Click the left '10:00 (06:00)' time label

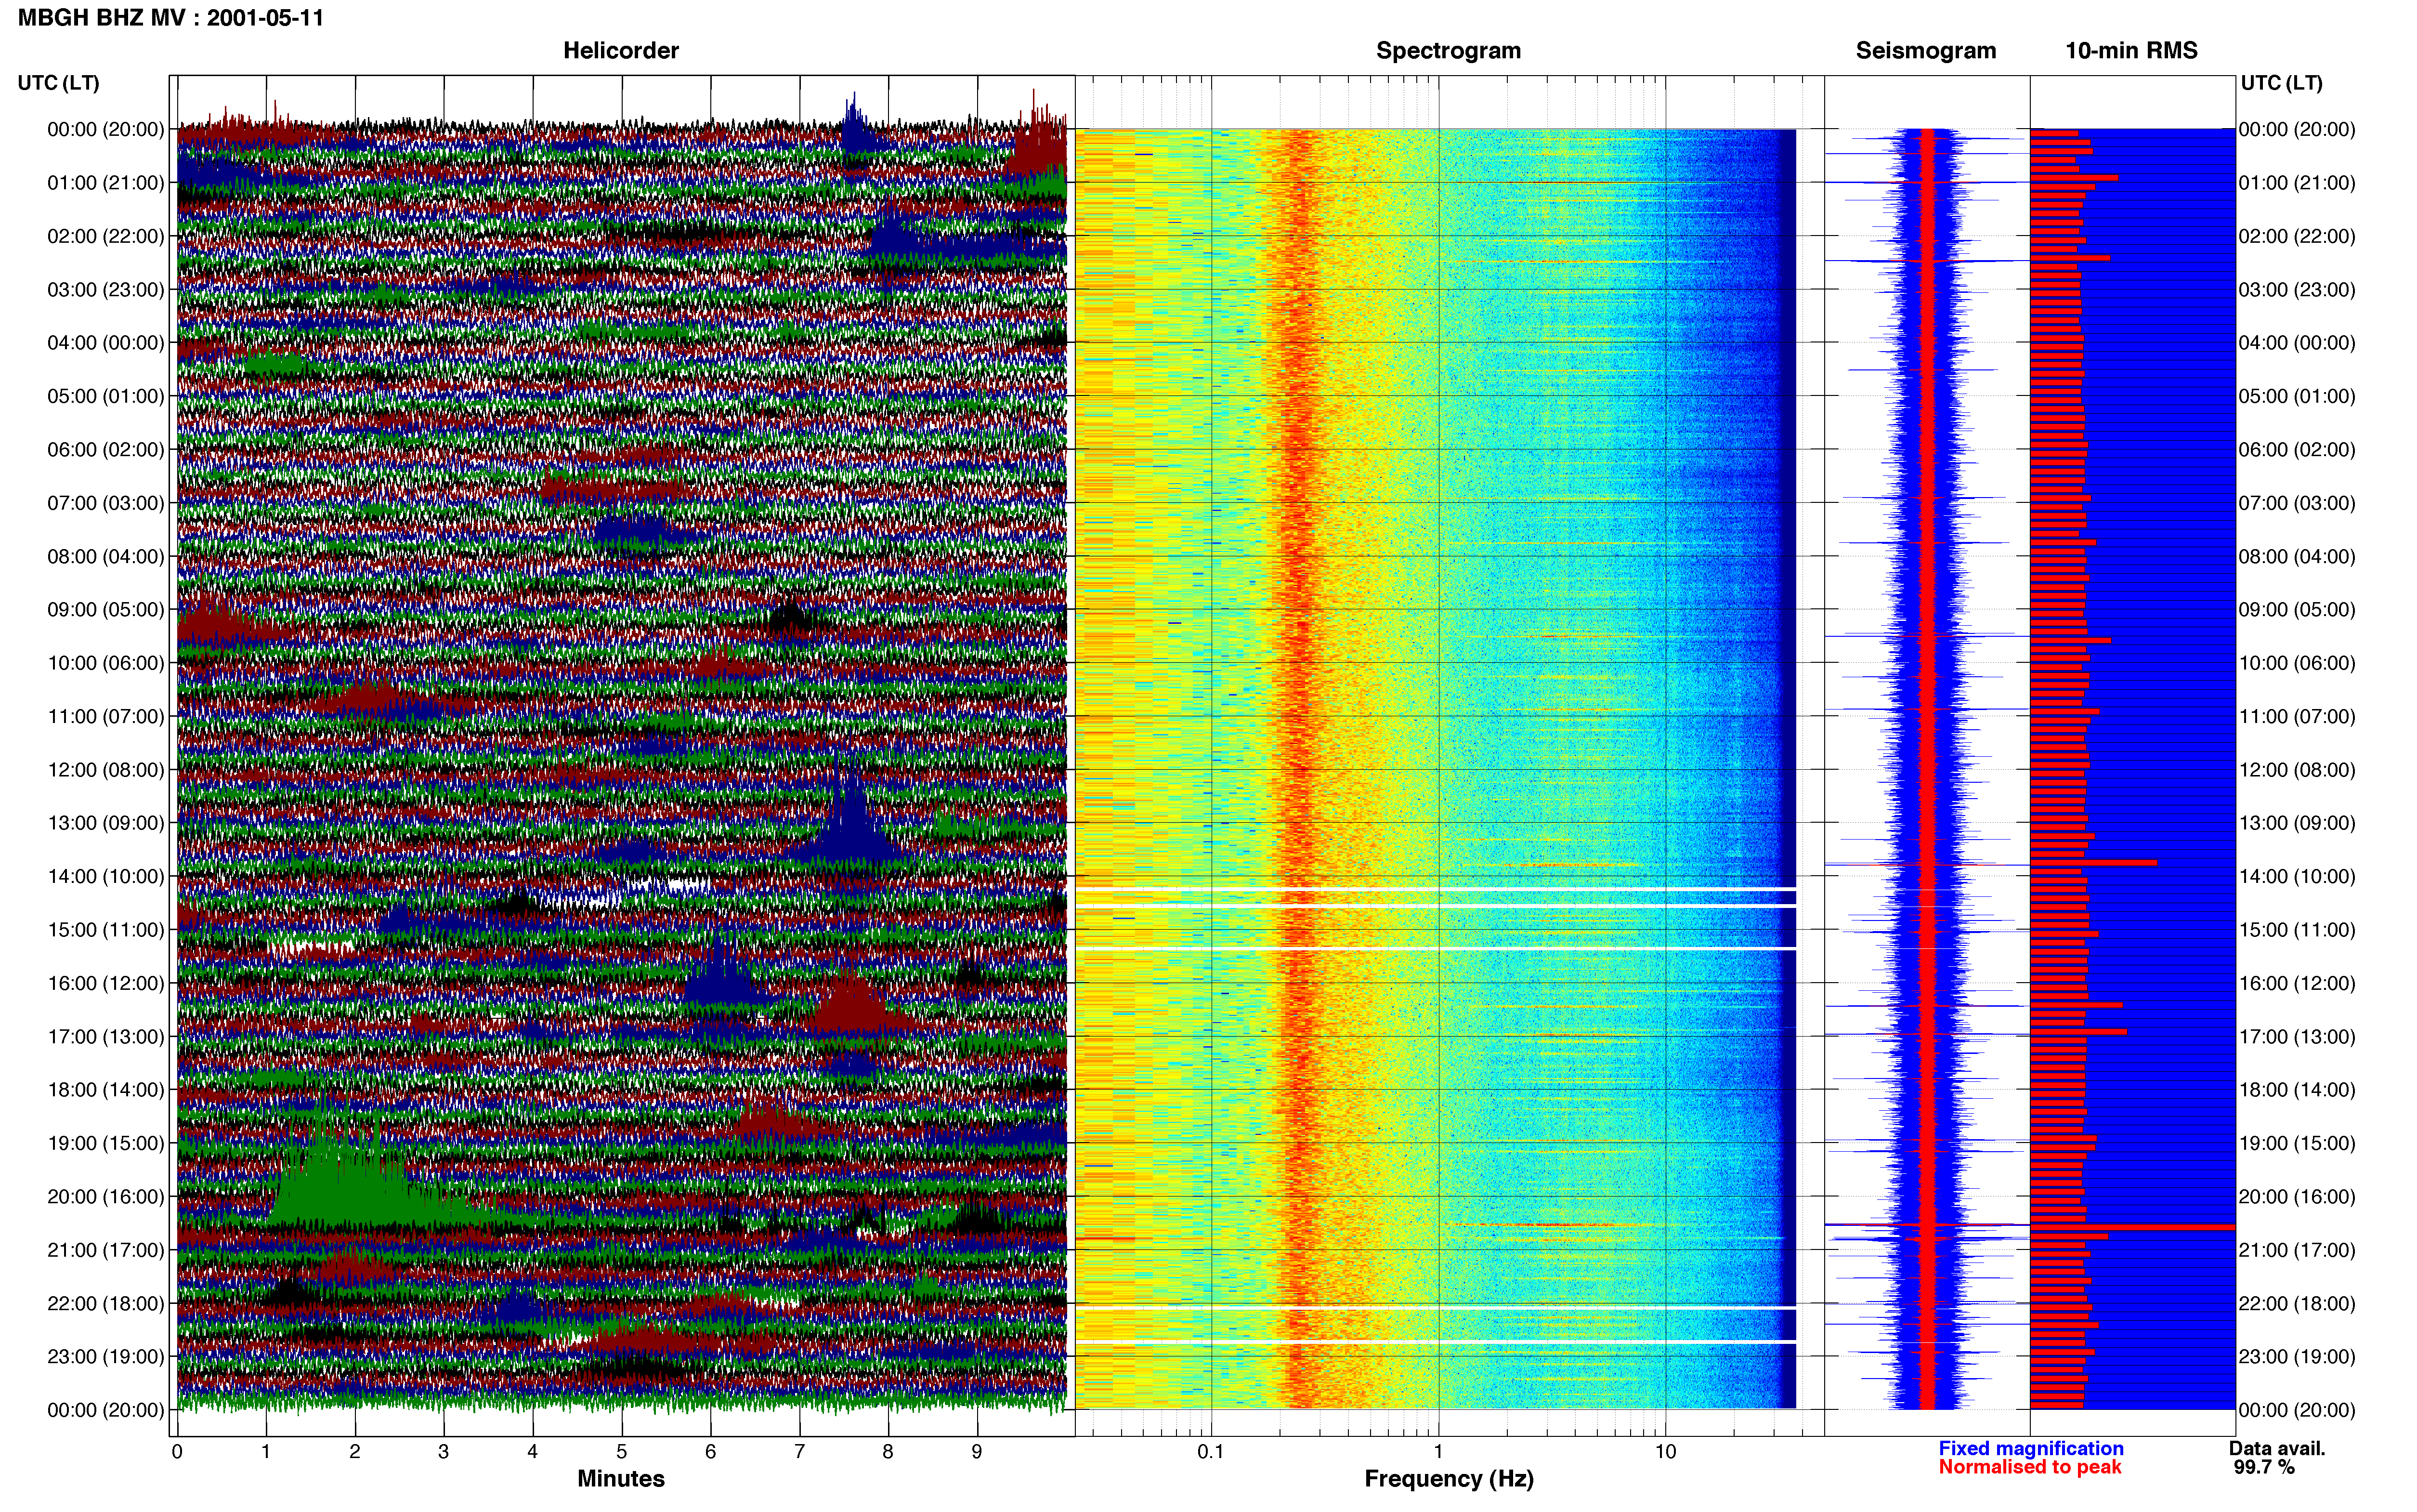point(105,663)
